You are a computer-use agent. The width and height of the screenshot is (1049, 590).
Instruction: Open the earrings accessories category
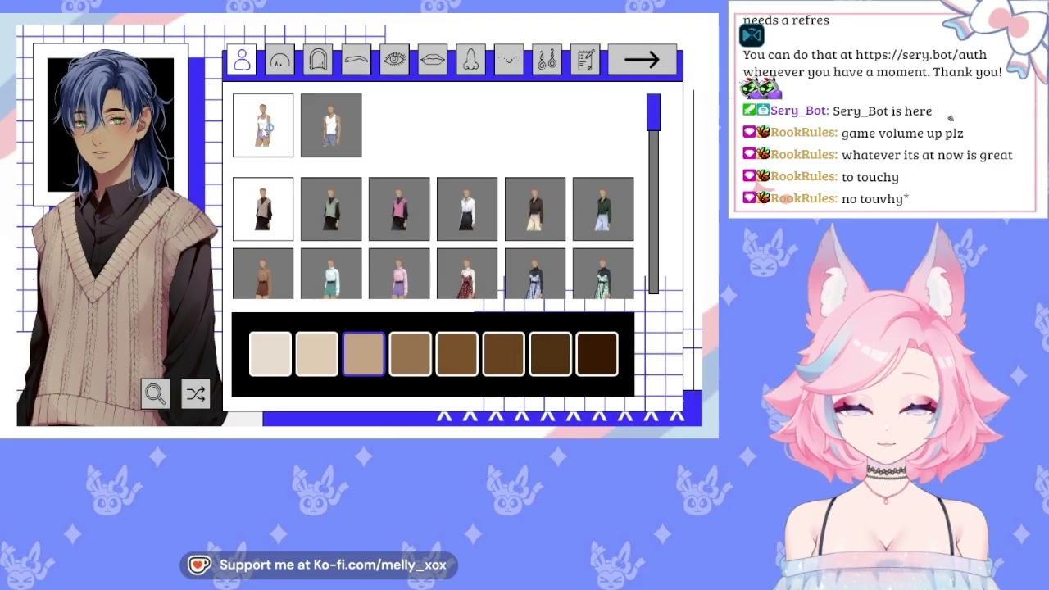547,60
